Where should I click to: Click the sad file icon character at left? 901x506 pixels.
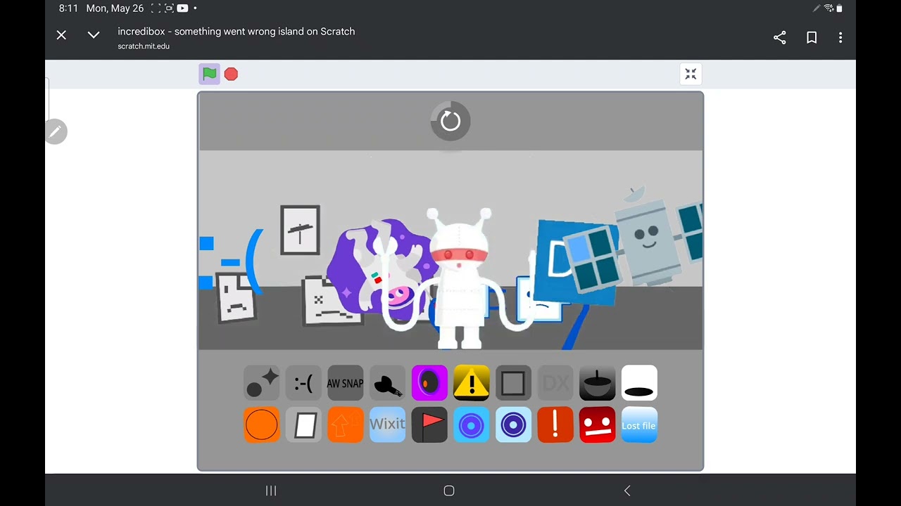click(x=235, y=297)
